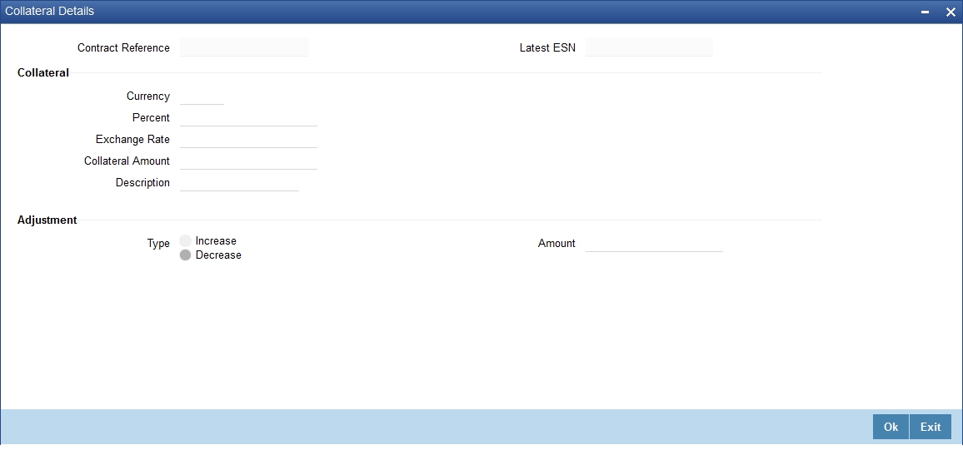Viewport: 963px width, 450px height.
Task: Click the Collateral Amount input
Action: click(249, 161)
